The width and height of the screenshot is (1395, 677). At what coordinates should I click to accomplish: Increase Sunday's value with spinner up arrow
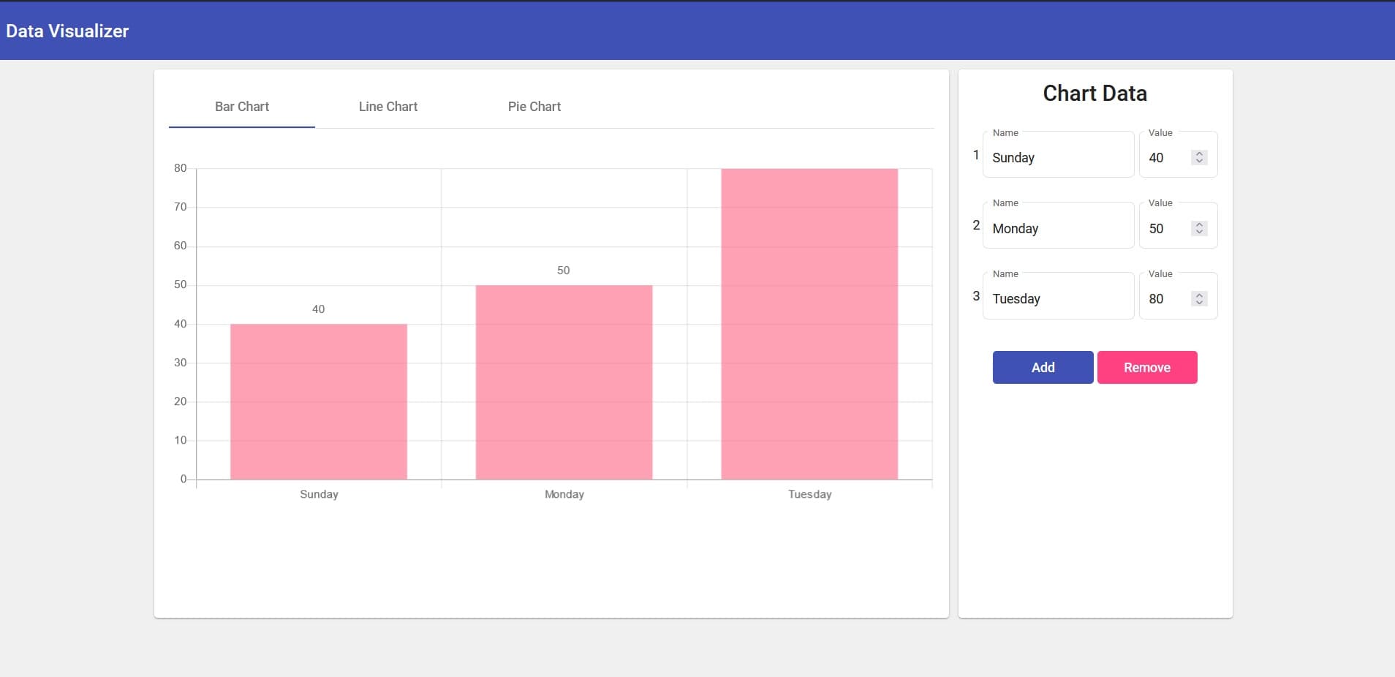click(1199, 154)
